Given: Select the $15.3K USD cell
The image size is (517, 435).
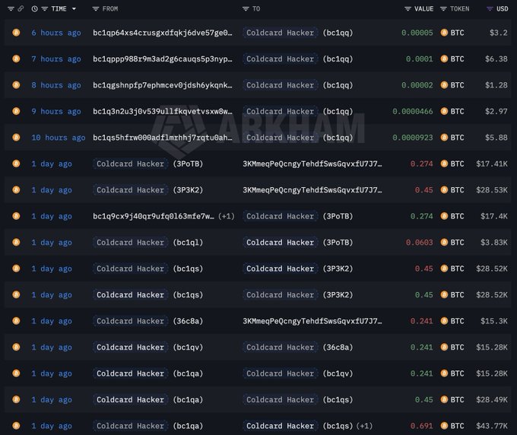Looking at the screenshot, I should 494,321.
